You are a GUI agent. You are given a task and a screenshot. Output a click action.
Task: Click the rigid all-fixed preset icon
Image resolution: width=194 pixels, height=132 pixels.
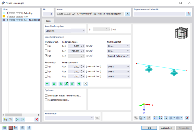point(86,84)
